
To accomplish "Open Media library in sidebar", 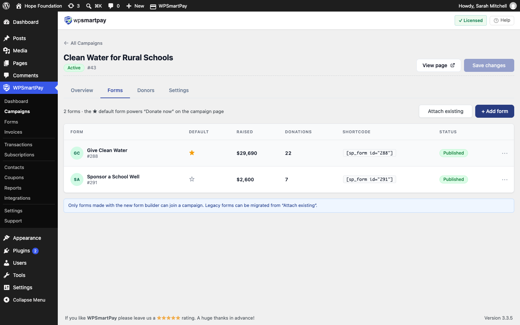I will 29,51.
